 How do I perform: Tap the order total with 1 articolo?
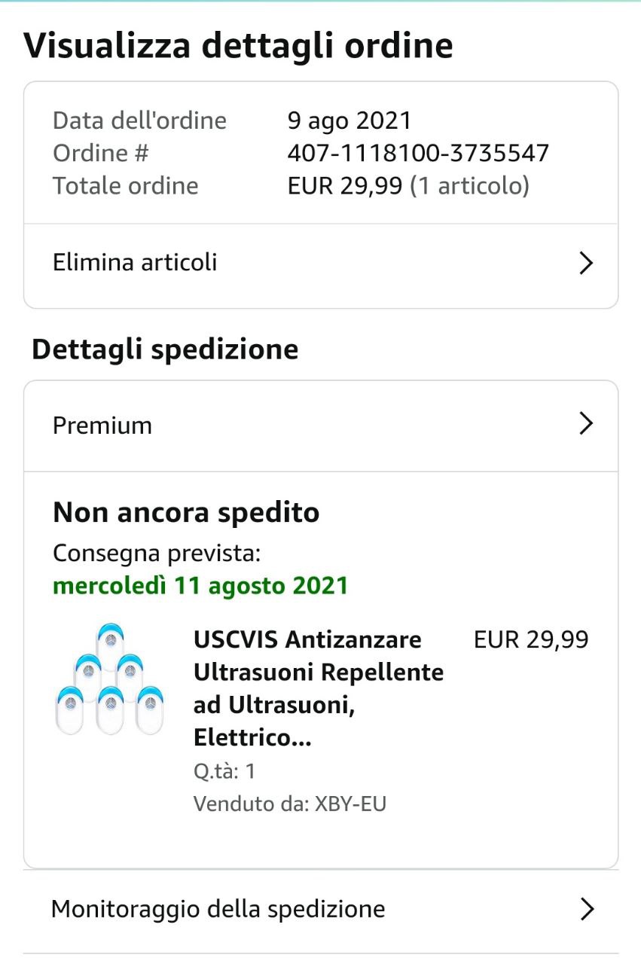[x=408, y=186]
